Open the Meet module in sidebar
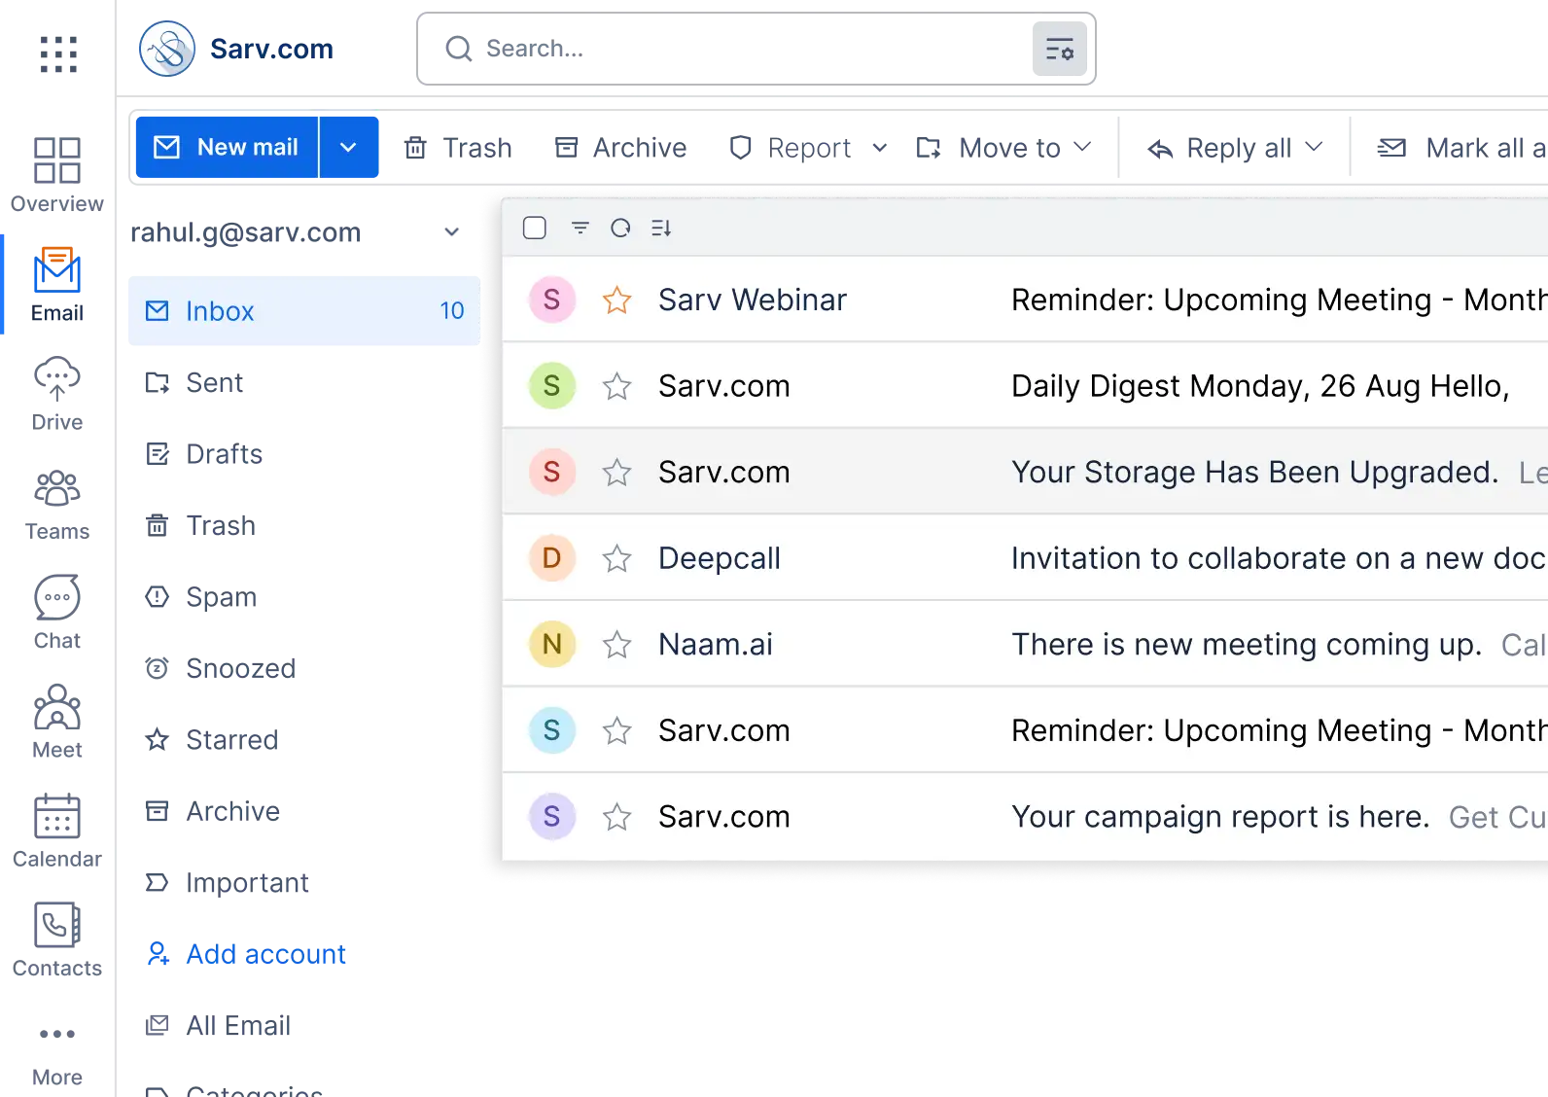Image resolution: width=1548 pixels, height=1097 pixels. click(x=57, y=722)
